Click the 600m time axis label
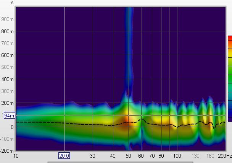232x163 pixels. [x=7, y=55]
